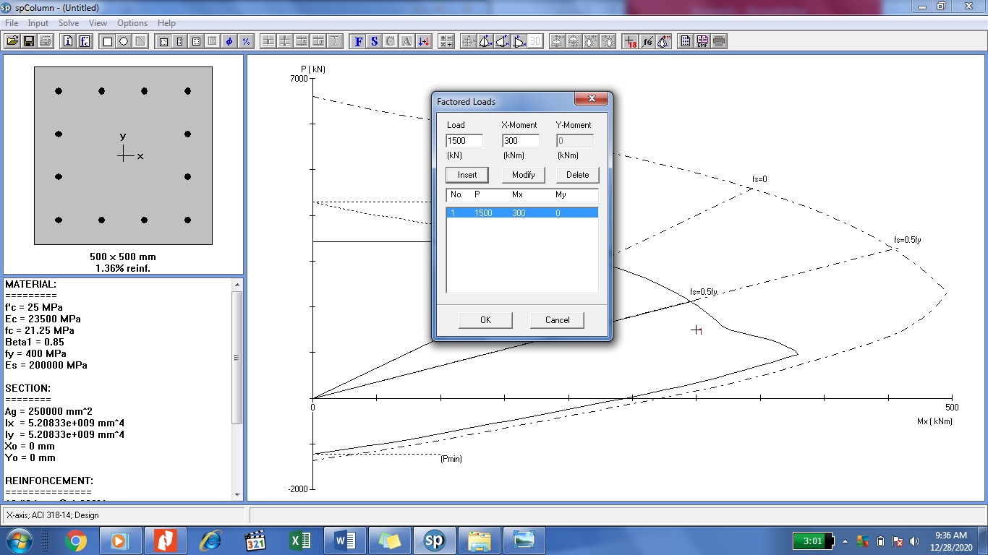
Task: Click the EMF export icon
Action: click(702, 41)
